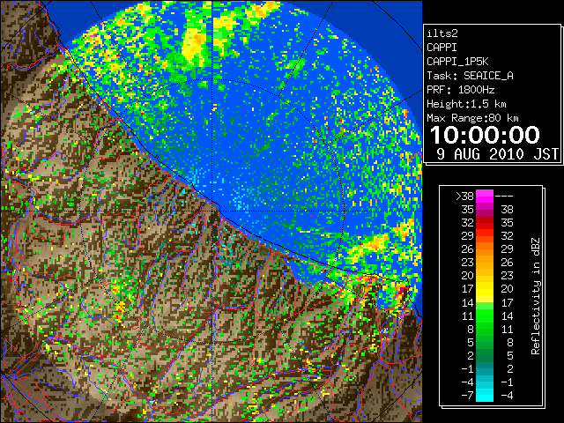
Task: Click the 10:00:00 timestamp
Action: (x=485, y=135)
